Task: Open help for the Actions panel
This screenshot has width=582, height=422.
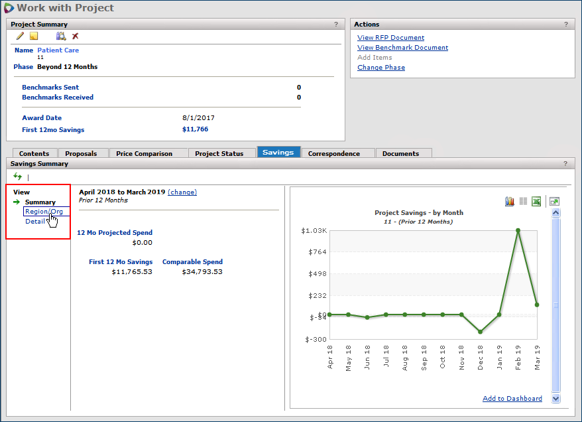Action: (x=565, y=25)
